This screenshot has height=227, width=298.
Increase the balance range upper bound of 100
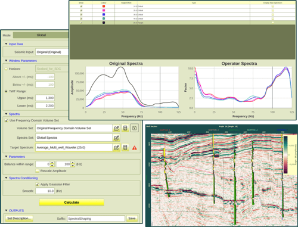pos(73,163)
